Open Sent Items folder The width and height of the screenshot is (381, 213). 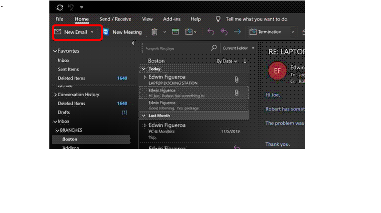pos(68,69)
